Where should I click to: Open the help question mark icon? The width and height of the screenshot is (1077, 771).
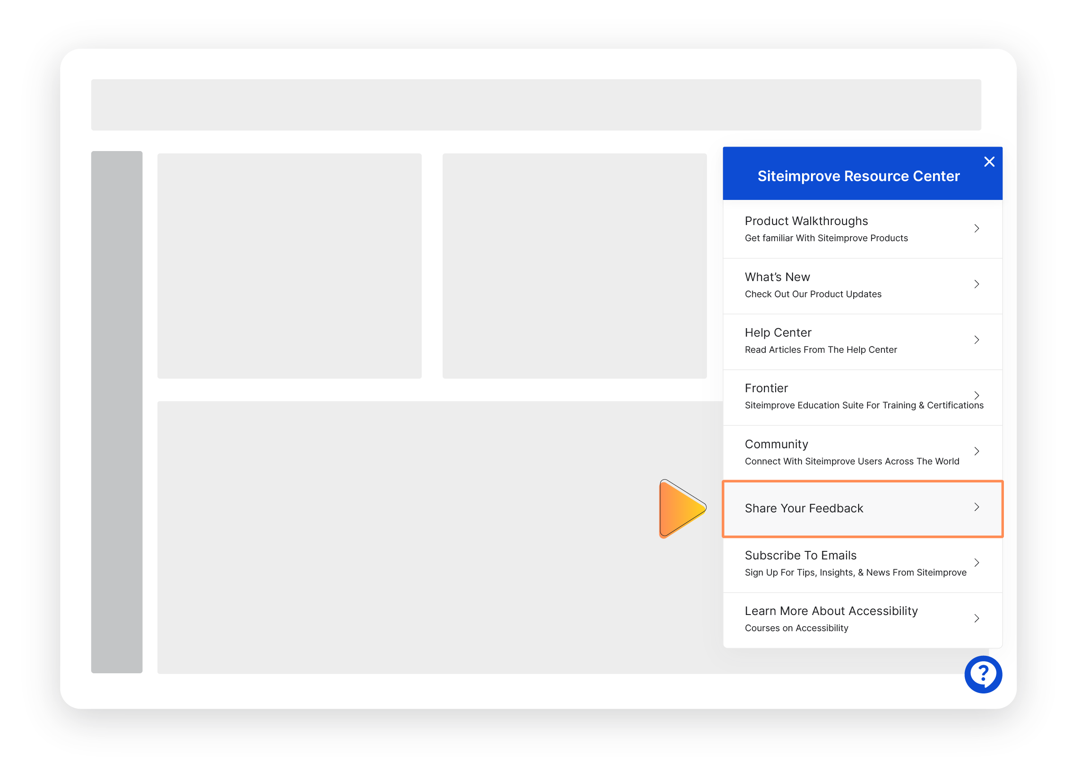(983, 675)
